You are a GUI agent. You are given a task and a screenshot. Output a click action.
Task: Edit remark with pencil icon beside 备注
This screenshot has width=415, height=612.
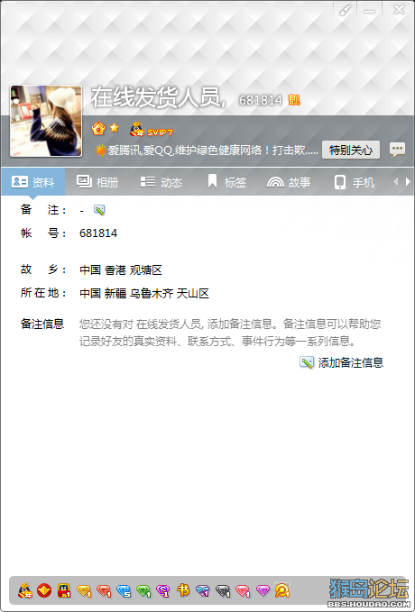pyautogui.click(x=99, y=210)
